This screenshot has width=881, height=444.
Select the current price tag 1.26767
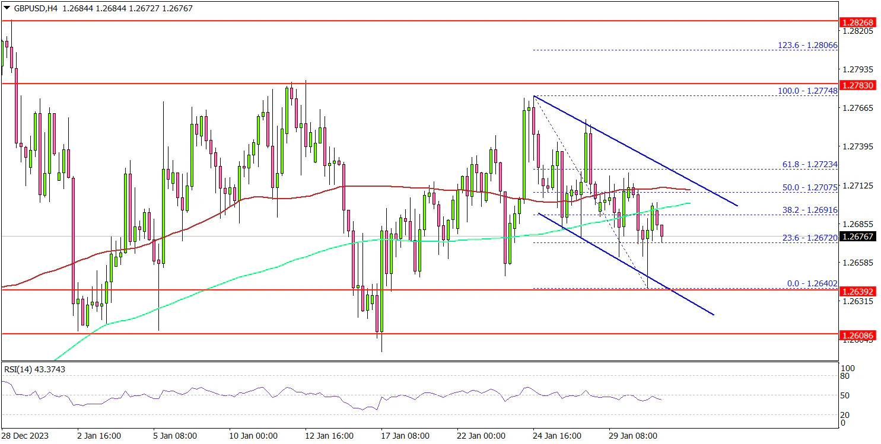click(x=857, y=237)
